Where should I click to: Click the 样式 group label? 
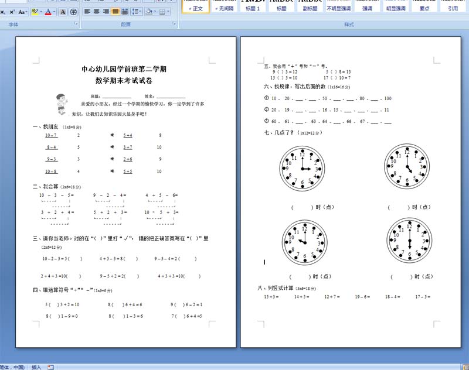tap(349, 24)
